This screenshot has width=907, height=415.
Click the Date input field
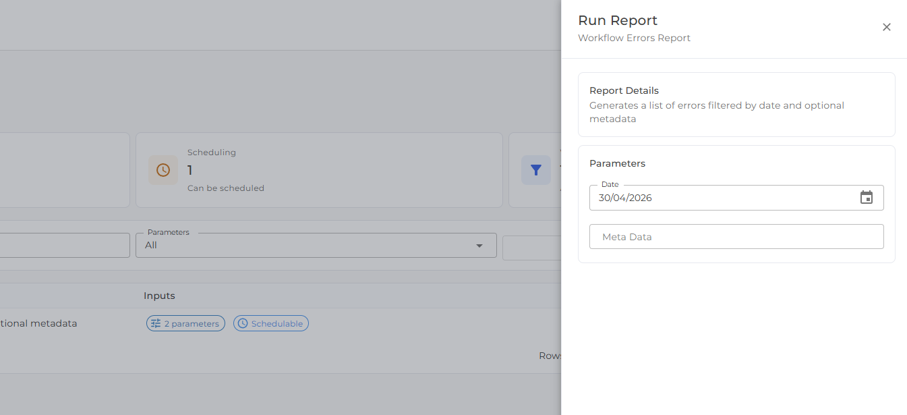[736, 198]
